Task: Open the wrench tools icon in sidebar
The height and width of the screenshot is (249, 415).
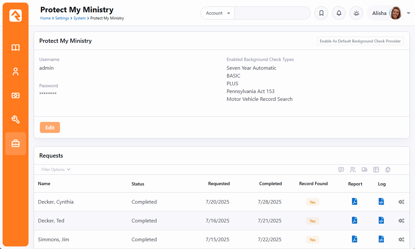Action: click(16, 120)
